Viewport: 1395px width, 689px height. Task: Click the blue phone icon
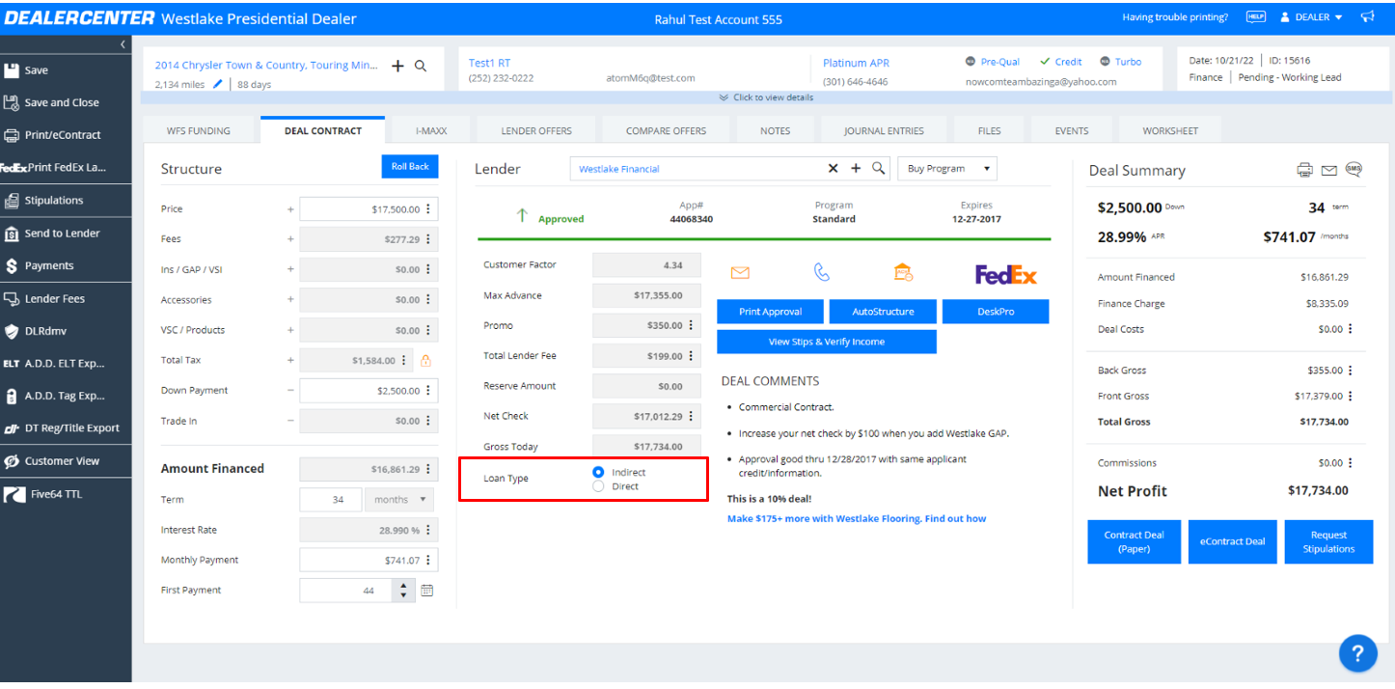pyautogui.click(x=822, y=273)
